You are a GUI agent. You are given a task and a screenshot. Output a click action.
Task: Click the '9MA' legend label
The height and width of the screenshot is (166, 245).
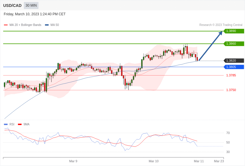point(27,124)
